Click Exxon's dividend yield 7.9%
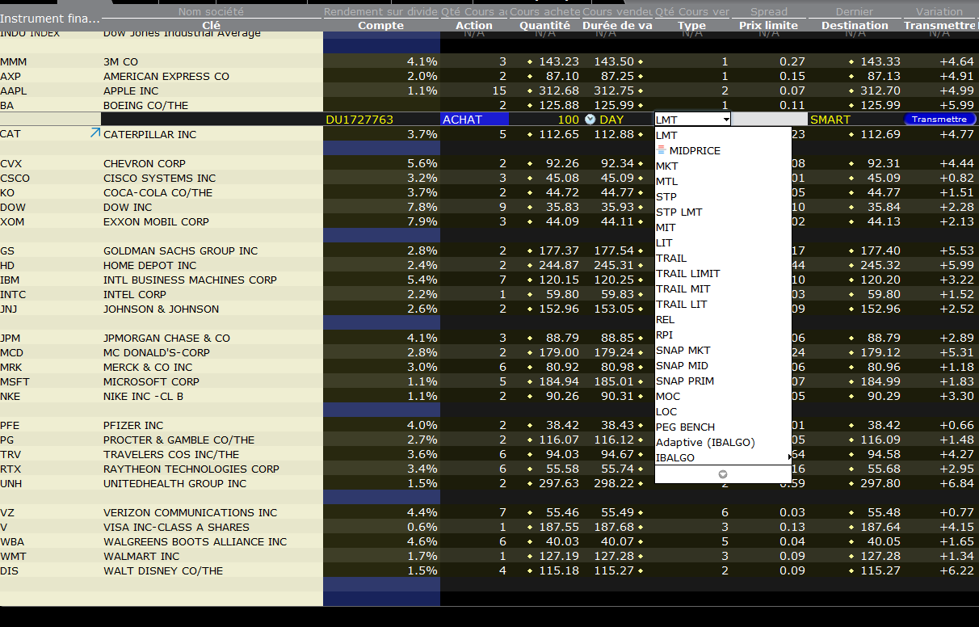This screenshot has height=627, width=979. click(x=422, y=221)
